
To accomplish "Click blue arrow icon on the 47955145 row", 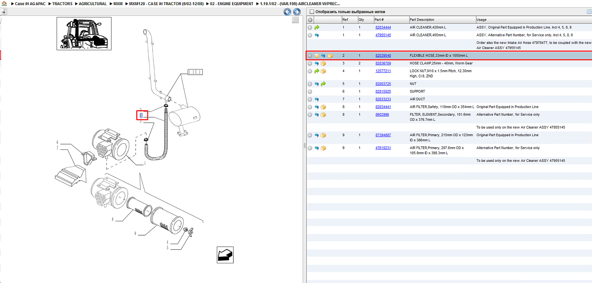I will (x=317, y=35).
